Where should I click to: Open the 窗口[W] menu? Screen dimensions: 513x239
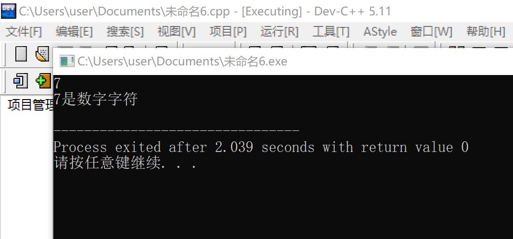click(431, 32)
